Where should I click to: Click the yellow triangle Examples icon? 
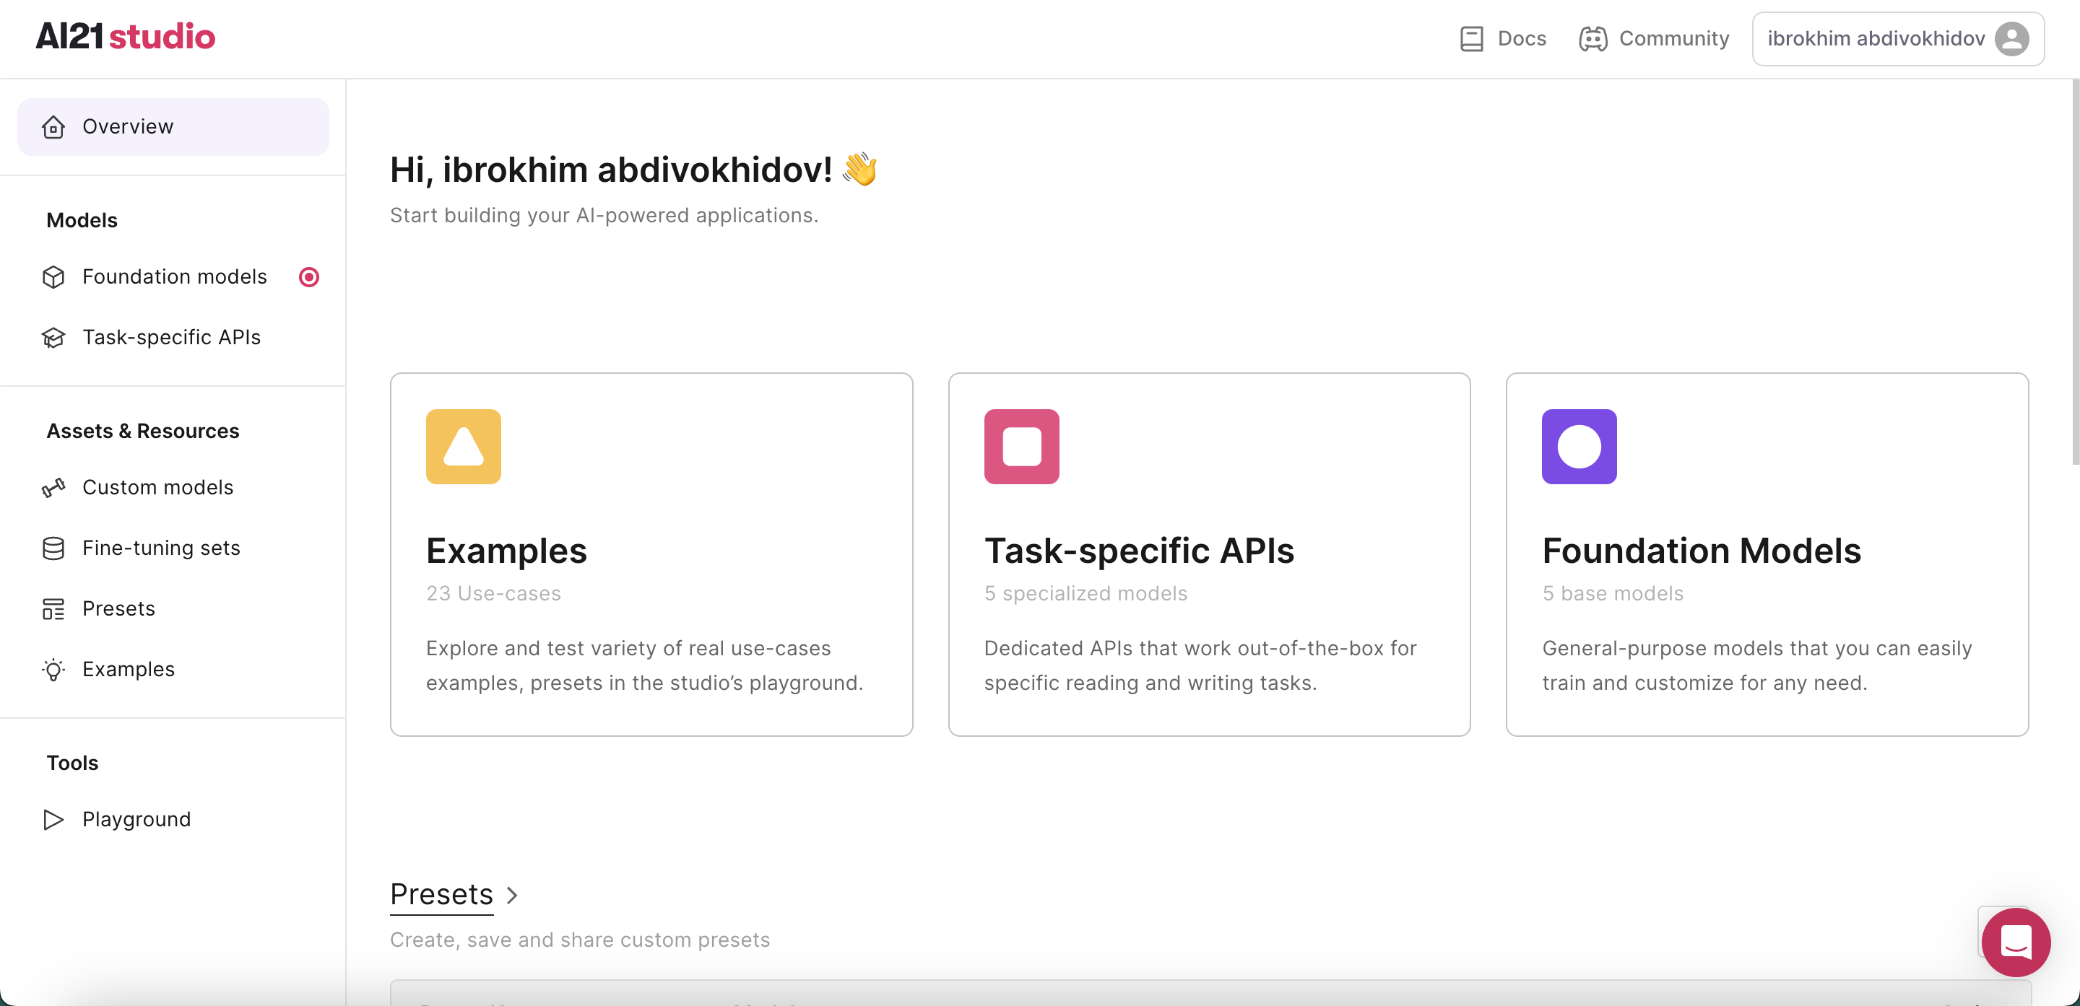pos(464,446)
